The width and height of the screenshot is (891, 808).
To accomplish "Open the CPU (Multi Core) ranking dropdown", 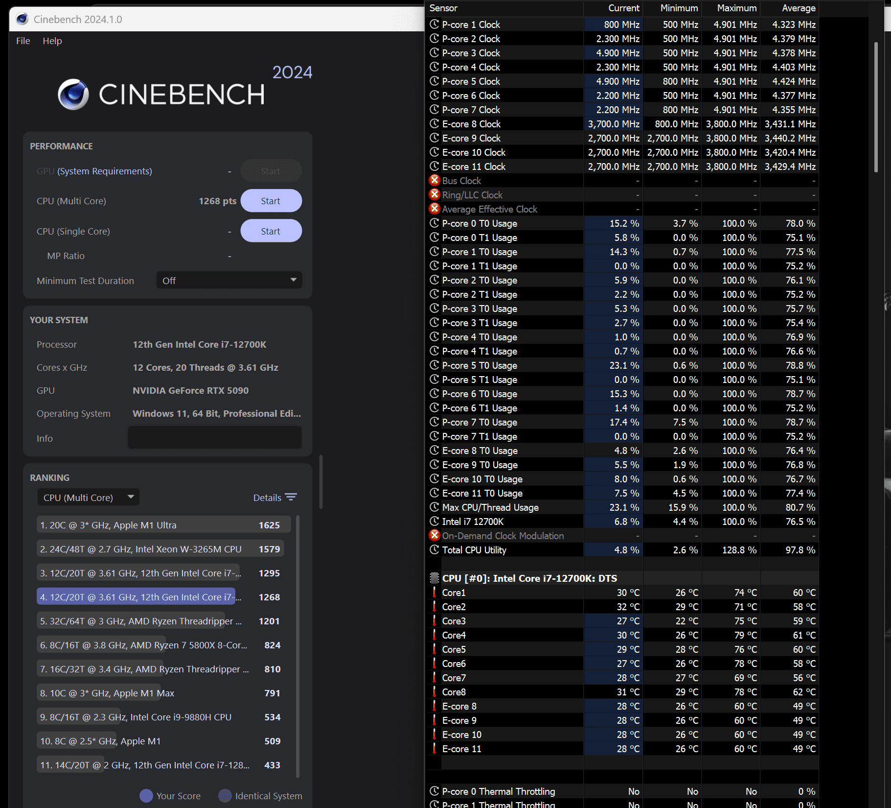I will click(x=88, y=497).
